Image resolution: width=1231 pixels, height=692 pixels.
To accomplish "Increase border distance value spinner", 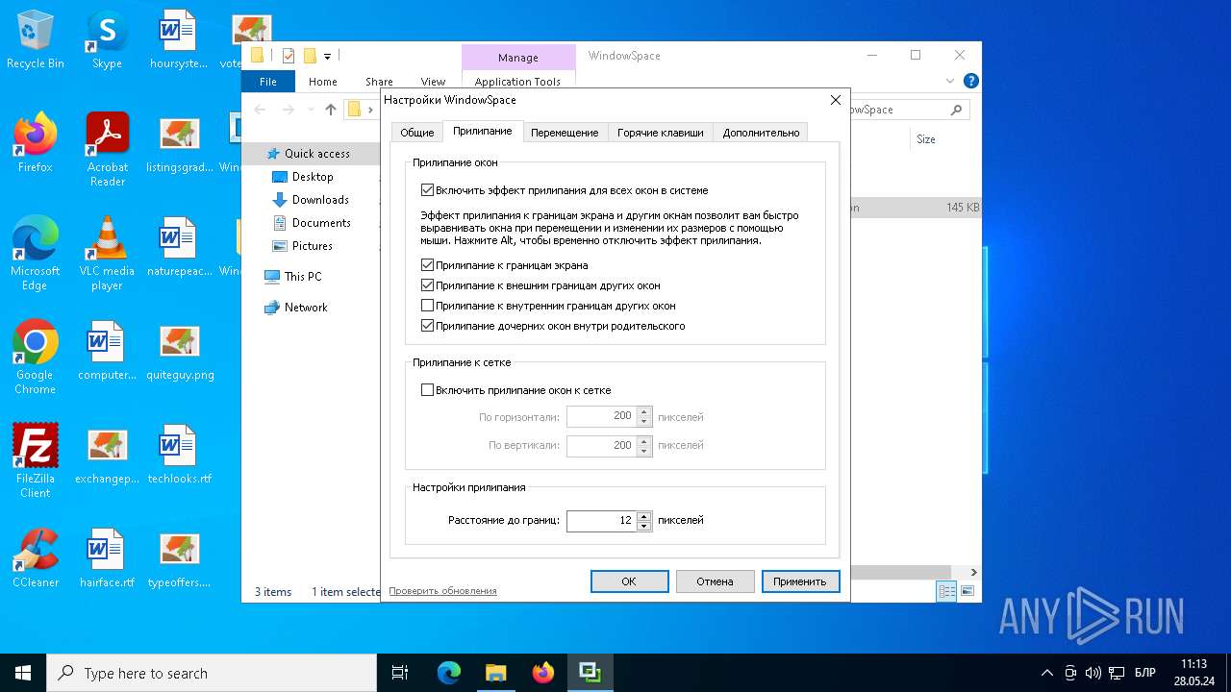I will (644, 515).
